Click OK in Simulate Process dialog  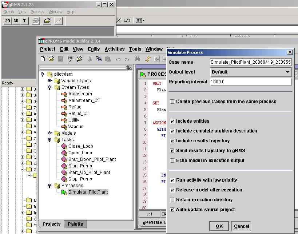[219, 226]
